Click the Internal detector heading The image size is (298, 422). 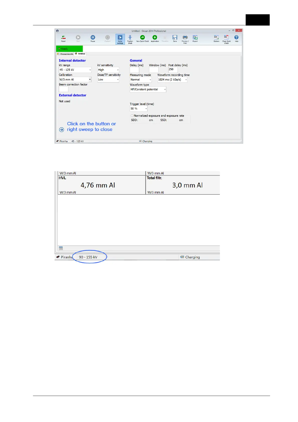(72, 60)
